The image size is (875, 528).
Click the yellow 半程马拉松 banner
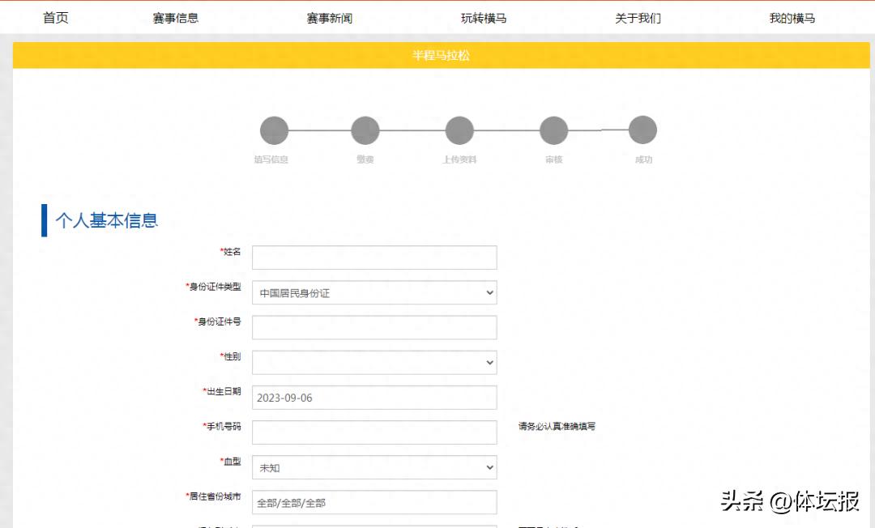pyautogui.click(x=441, y=55)
